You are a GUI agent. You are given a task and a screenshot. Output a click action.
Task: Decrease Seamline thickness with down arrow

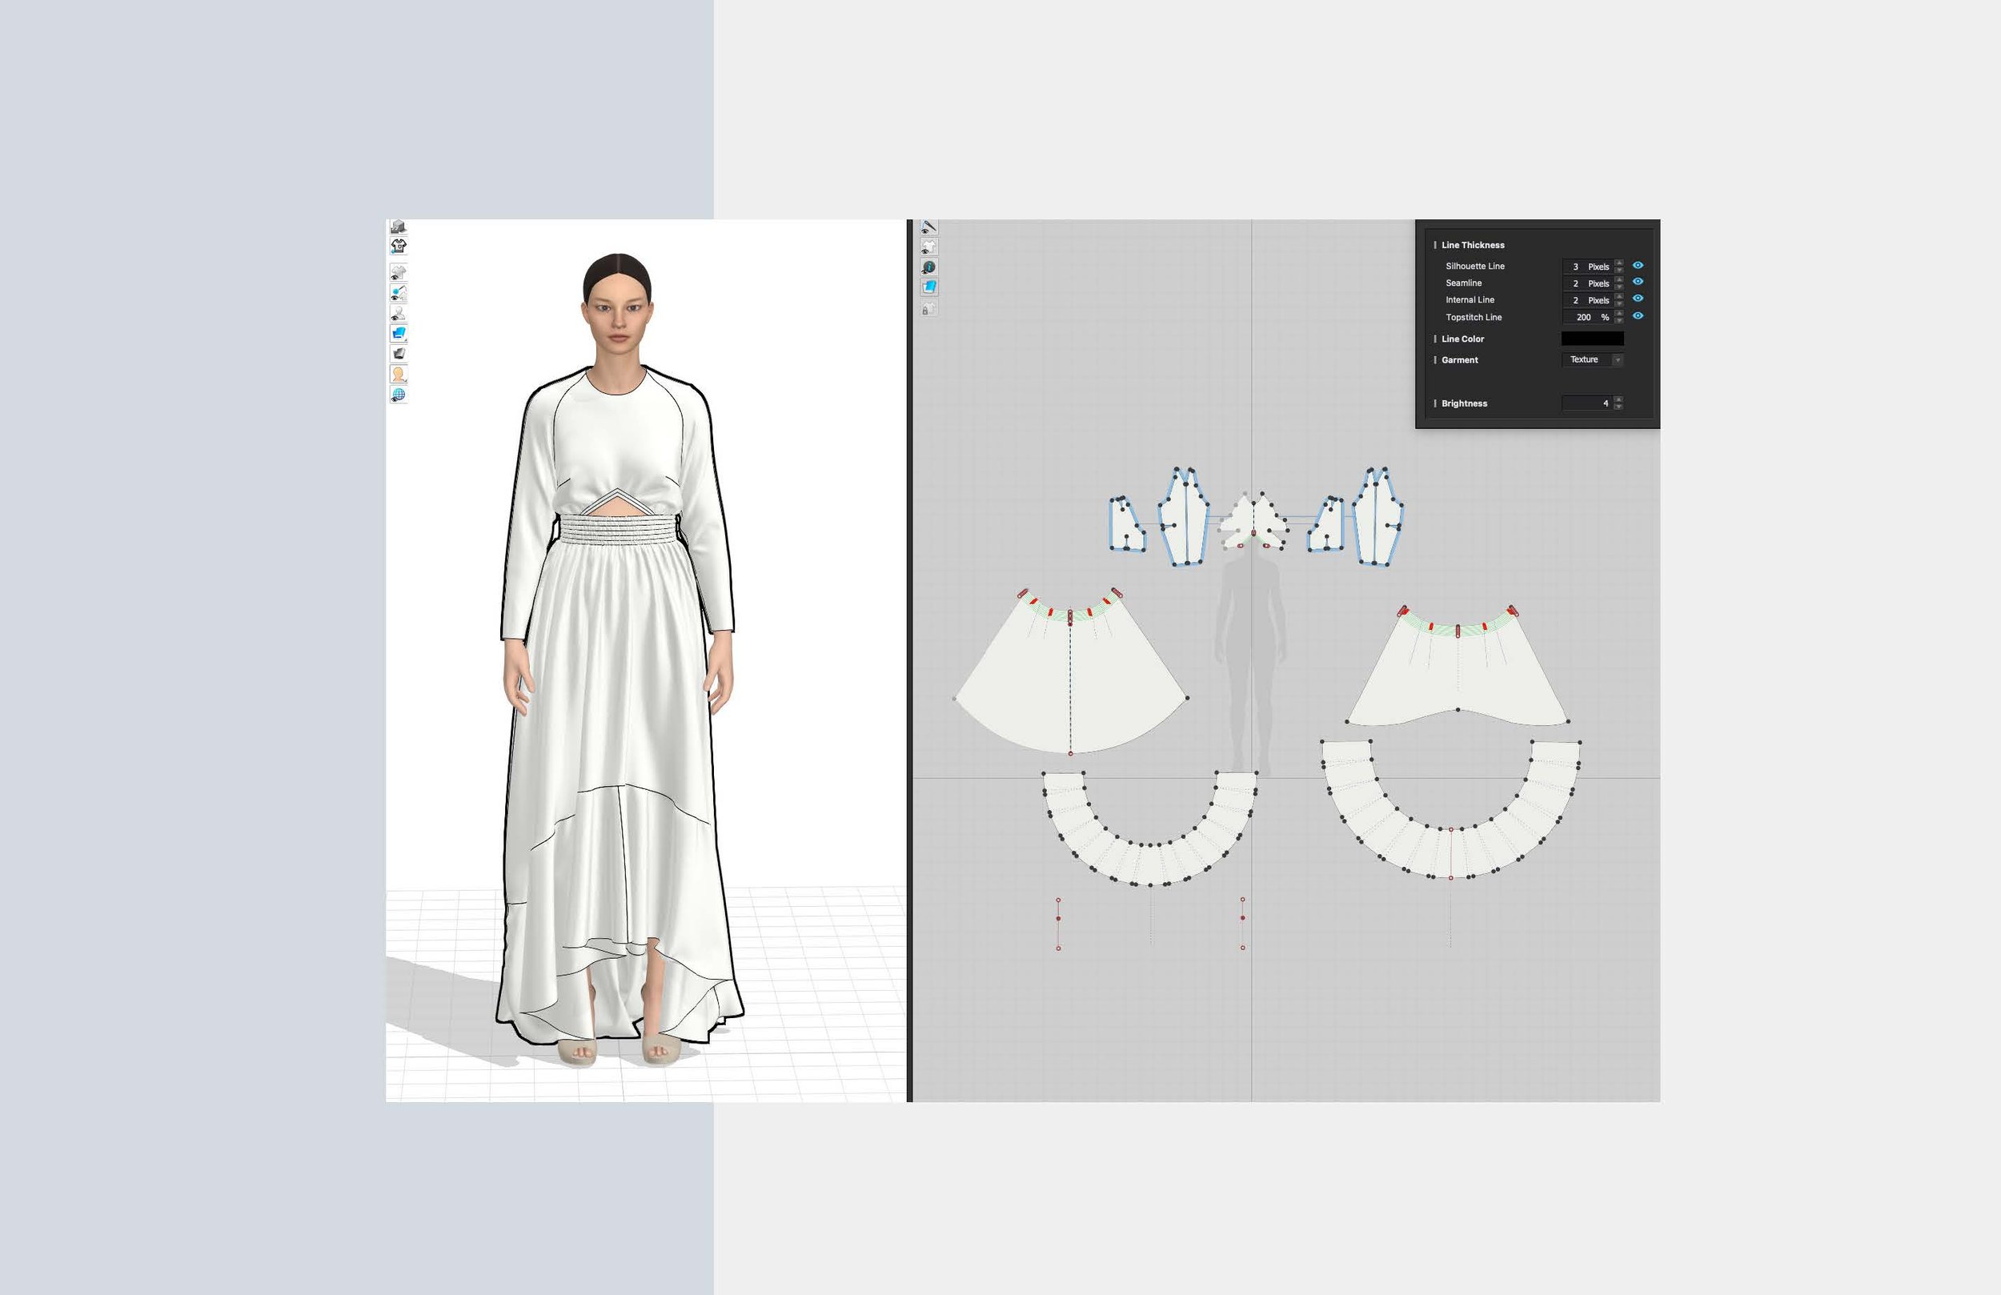tap(1619, 287)
